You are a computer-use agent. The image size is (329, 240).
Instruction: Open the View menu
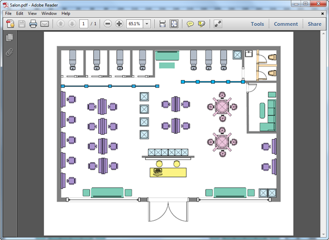point(32,13)
